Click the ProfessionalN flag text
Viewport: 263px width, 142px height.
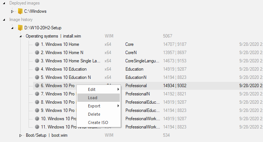click(x=138, y=94)
